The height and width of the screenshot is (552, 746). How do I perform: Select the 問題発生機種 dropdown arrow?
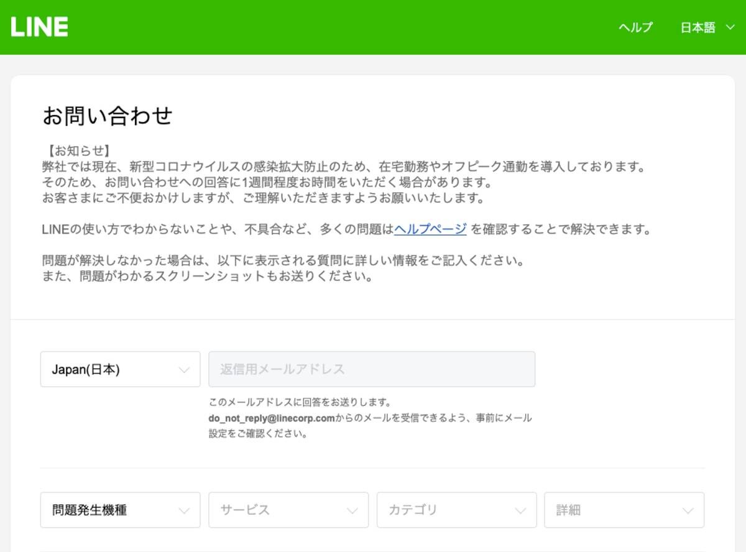point(184,510)
